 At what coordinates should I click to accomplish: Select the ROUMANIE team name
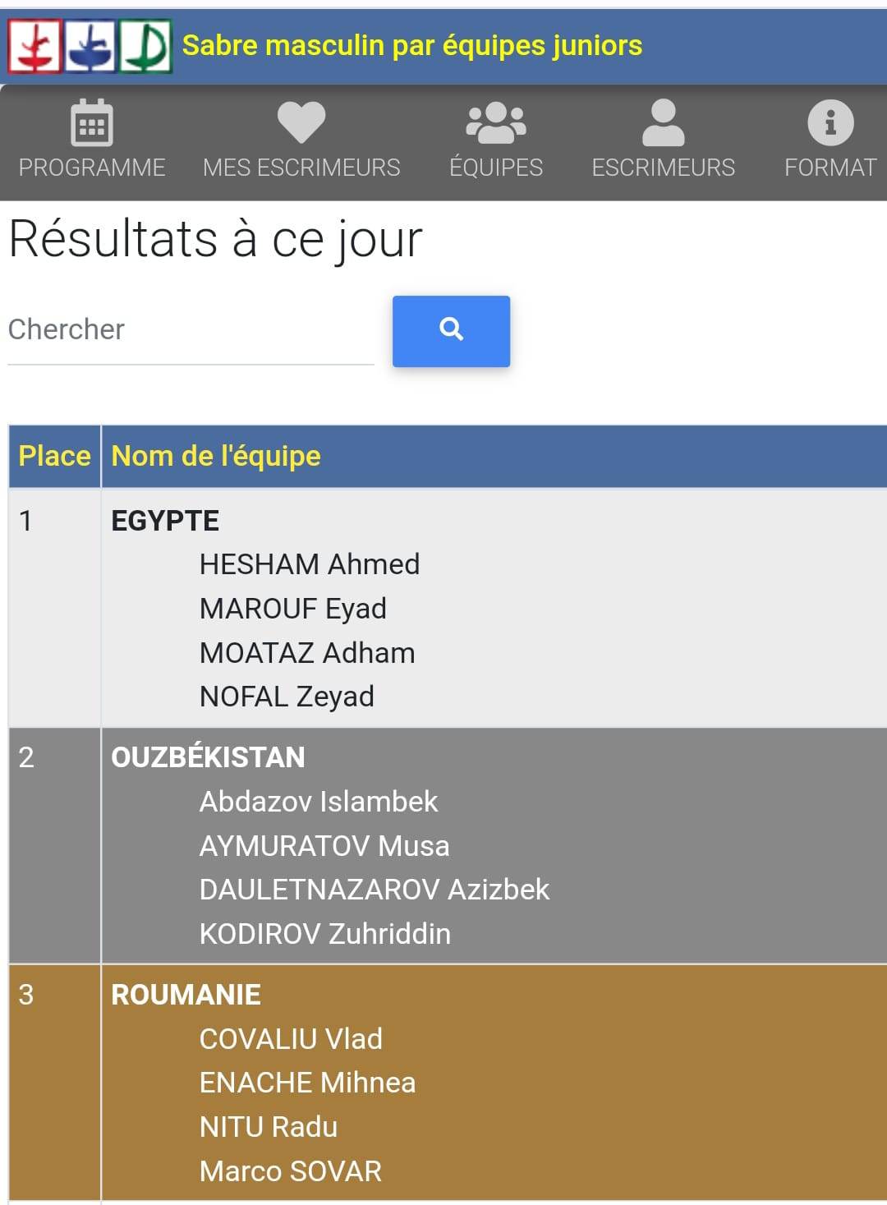186,995
